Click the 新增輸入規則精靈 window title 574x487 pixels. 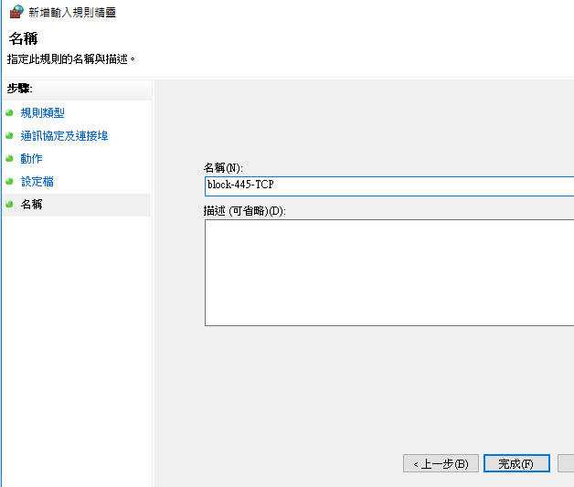(72, 13)
